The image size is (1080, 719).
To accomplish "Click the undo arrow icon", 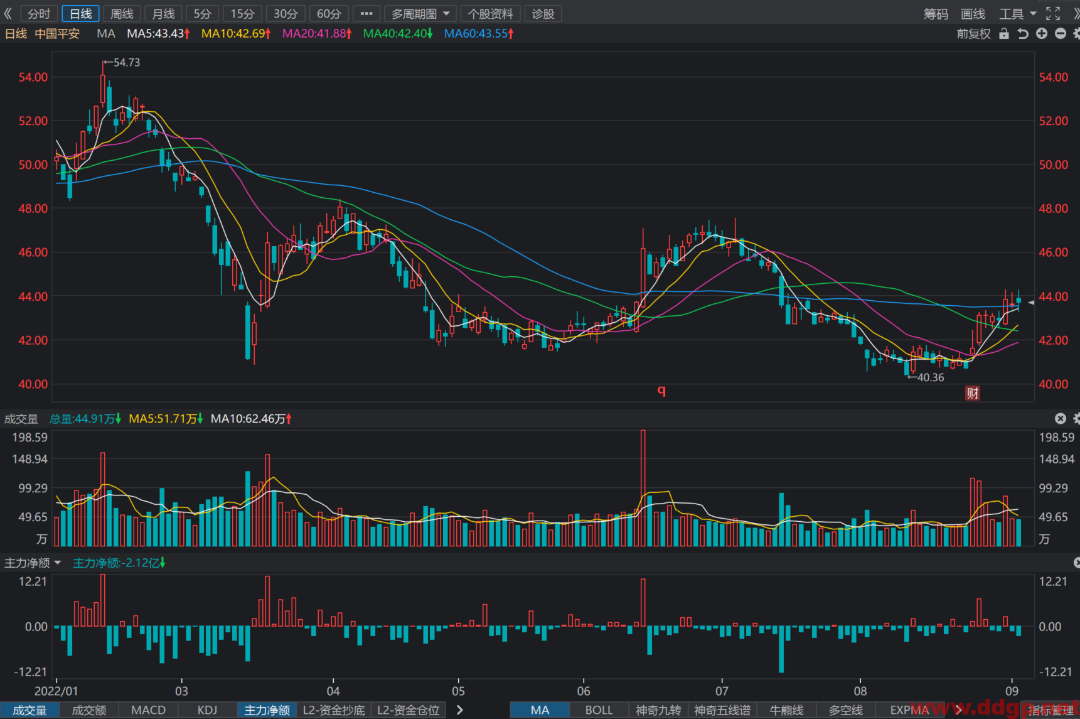I will click(1023, 33).
